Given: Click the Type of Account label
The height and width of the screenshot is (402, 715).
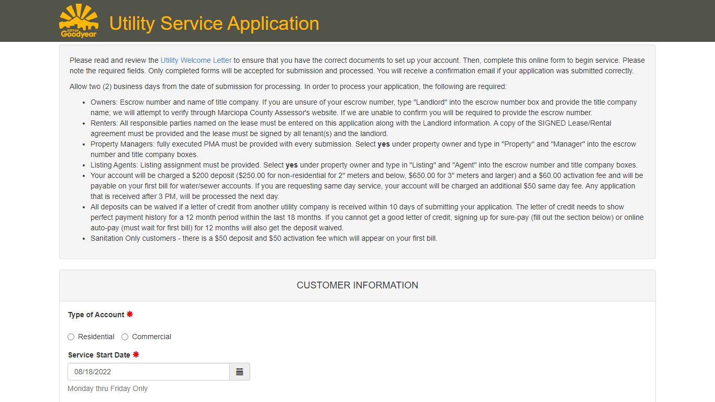Looking at the screenshot, I should click(96, 315).
